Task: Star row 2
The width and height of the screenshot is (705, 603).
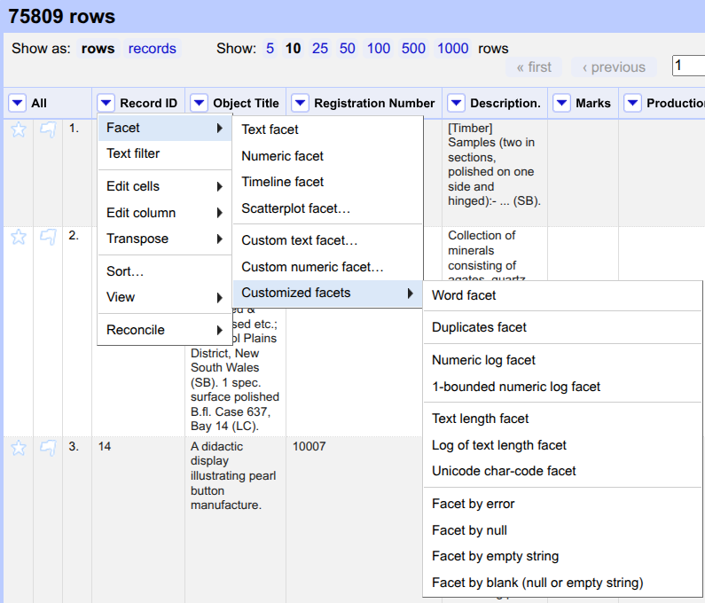Action: [19, 237]
